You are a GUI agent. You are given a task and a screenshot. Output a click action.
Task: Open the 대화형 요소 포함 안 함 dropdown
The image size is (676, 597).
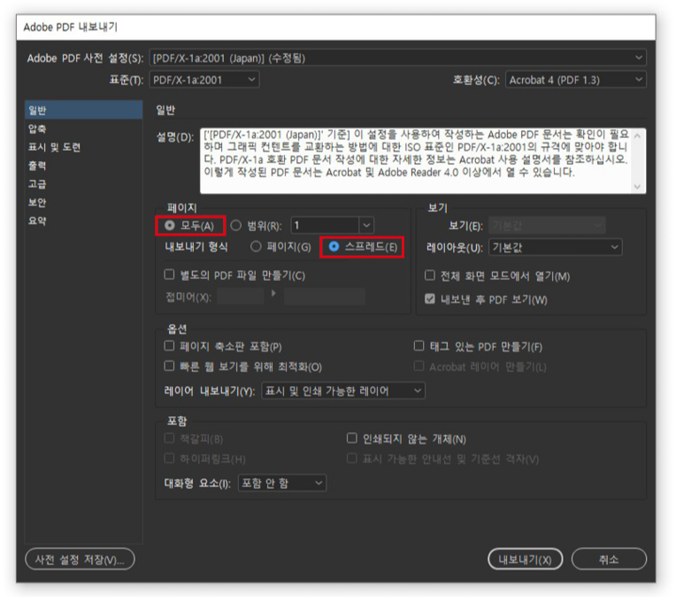(x=281, y=483)
